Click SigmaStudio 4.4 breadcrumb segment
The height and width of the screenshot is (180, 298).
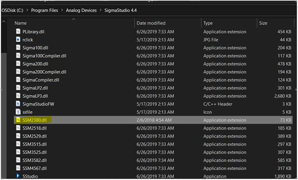121,10
